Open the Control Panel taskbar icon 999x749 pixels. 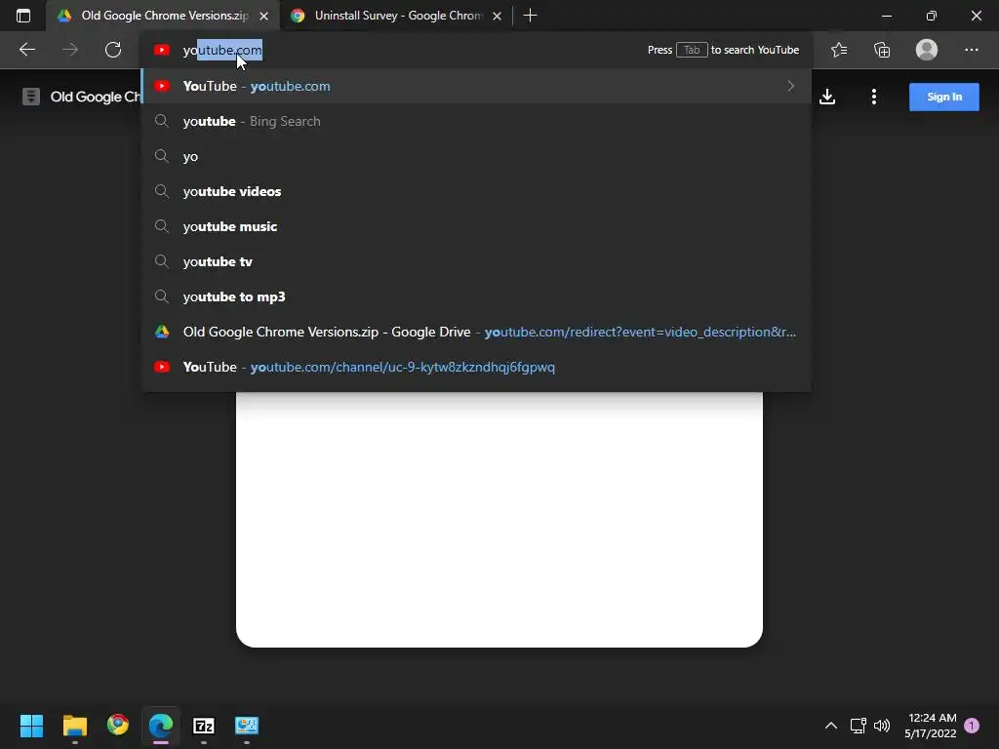[247, 725]
